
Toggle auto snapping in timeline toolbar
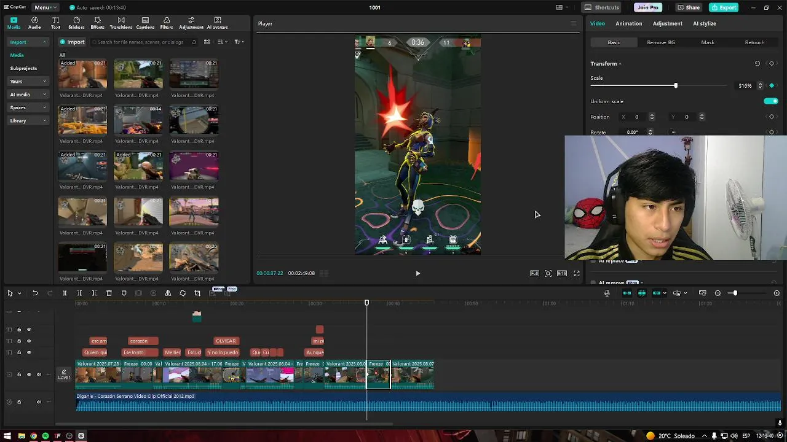[x=642, y=293]
